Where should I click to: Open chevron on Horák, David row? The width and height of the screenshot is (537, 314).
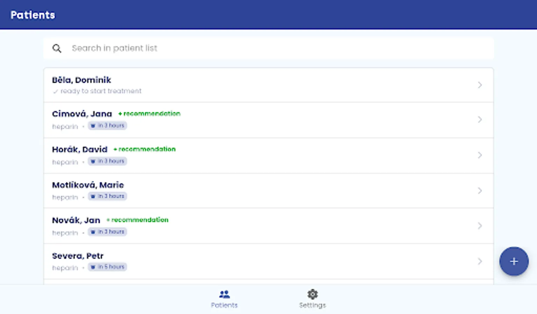pyautogui.click(x=480, y=155)
